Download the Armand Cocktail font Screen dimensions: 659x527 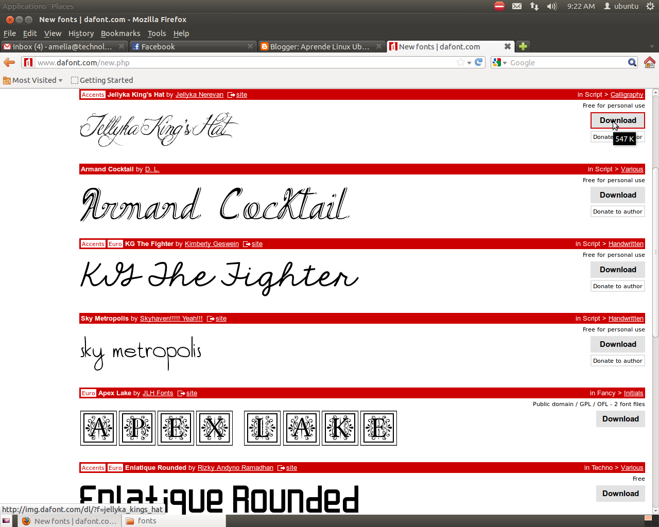(x=618, y=195)
